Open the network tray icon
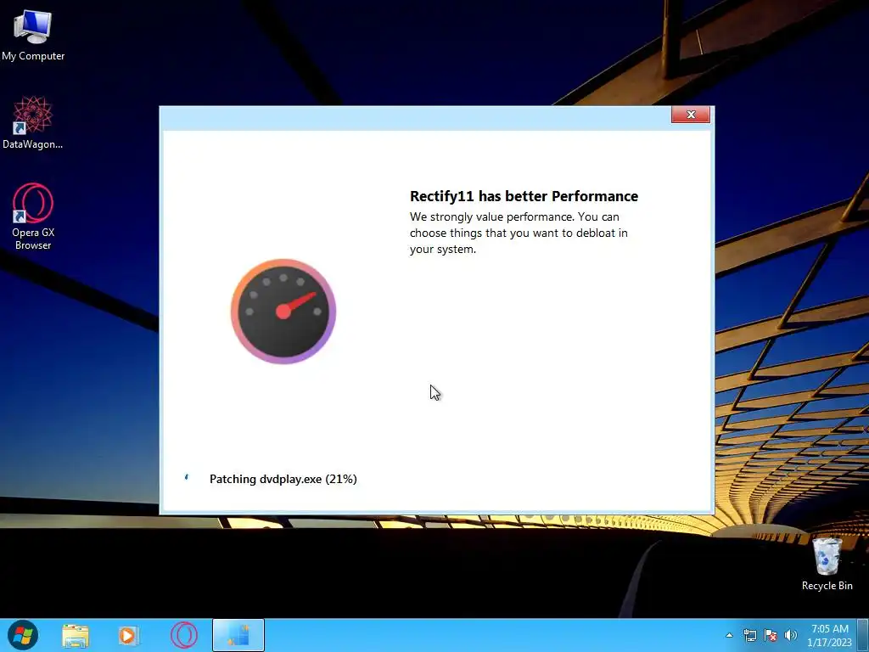 pos(750,635)
